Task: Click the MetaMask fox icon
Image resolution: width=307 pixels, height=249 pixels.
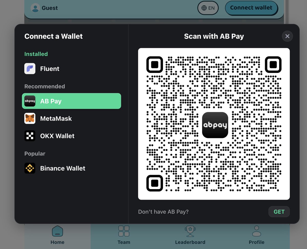Action: (x=30, y=118)
